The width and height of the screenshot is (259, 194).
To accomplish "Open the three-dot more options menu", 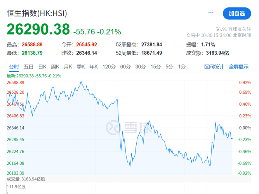I will (211, 13).
